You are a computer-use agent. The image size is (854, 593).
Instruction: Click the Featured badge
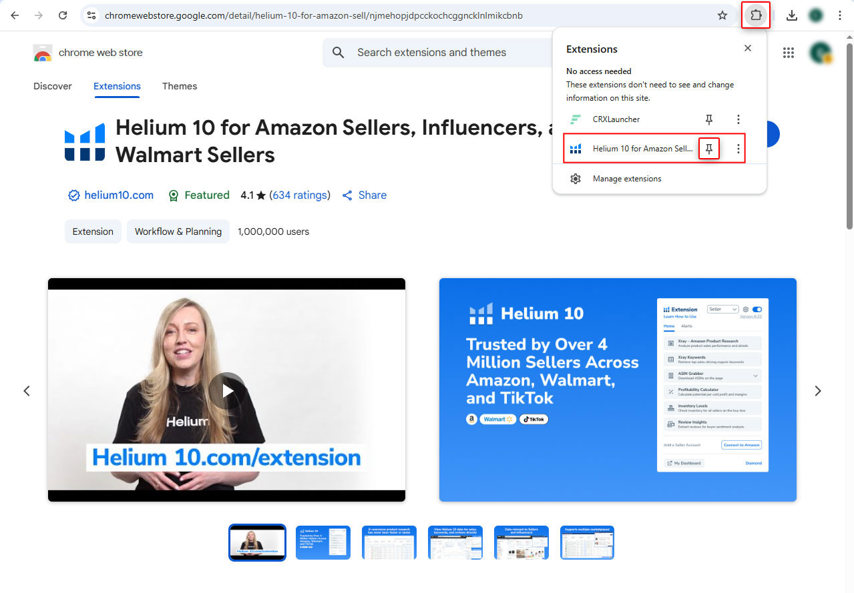tap(199, 195)
